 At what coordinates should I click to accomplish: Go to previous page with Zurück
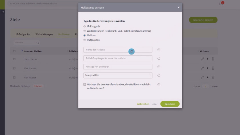tap(197, 86)
